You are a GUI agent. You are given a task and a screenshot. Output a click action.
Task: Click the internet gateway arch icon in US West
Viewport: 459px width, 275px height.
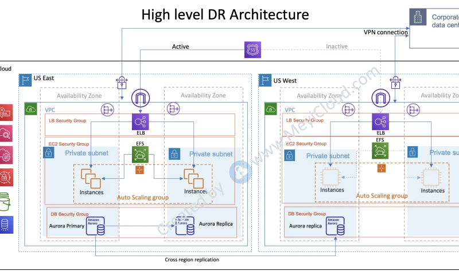(380, 98)
